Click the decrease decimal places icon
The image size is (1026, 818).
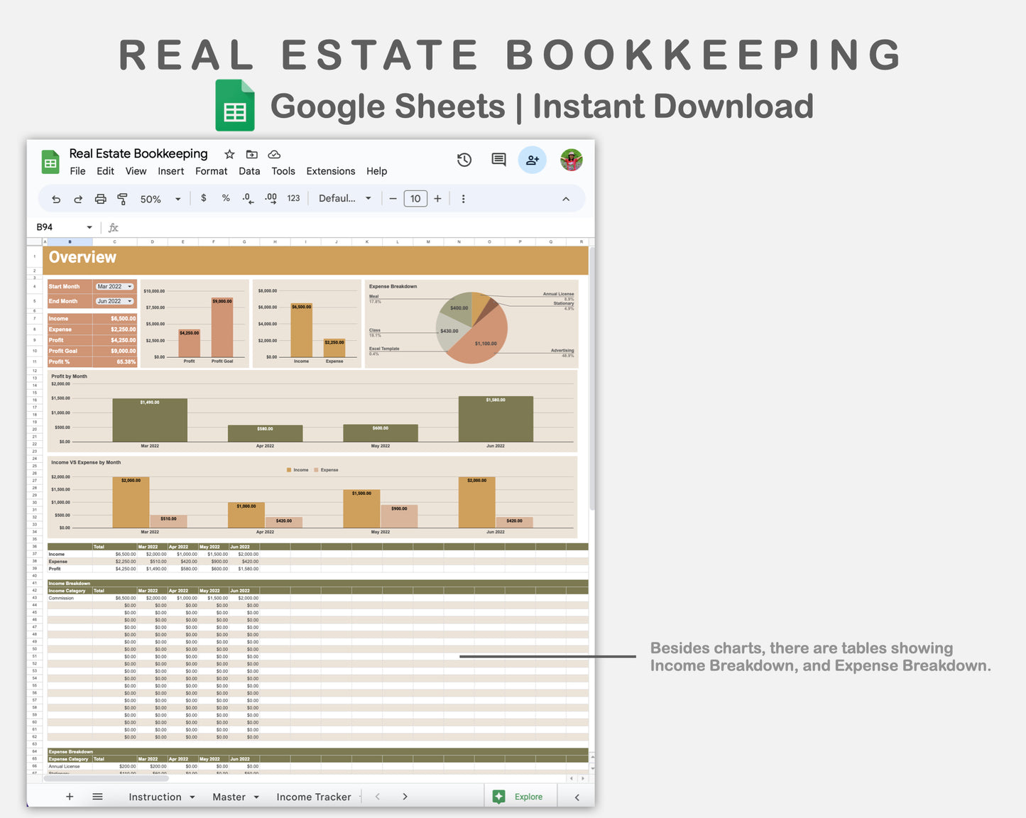coord(247,199)
